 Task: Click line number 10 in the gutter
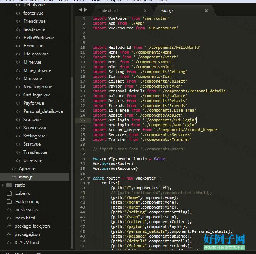point(83,47)
